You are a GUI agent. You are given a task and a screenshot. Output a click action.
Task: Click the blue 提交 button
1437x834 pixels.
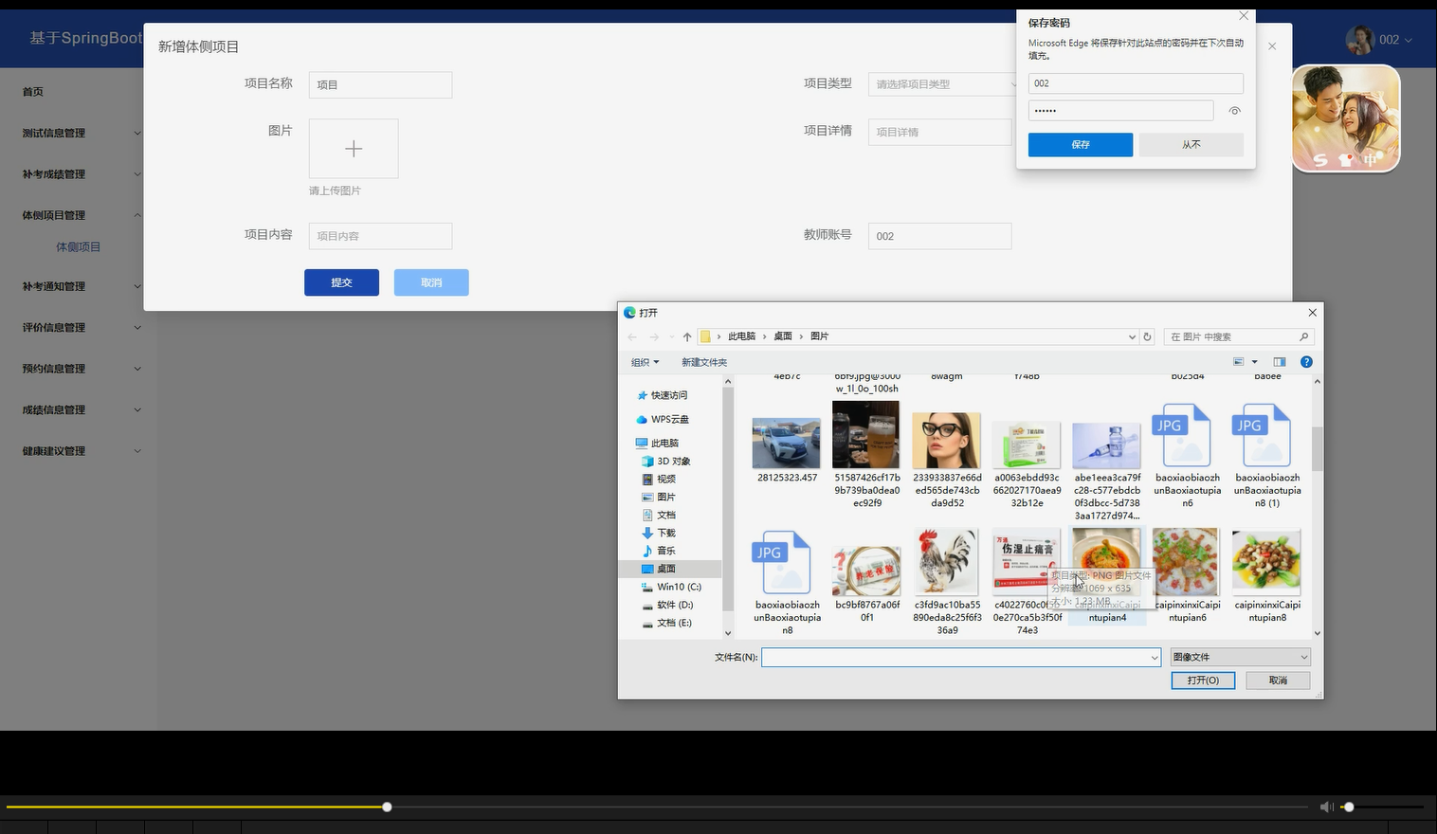341,282
